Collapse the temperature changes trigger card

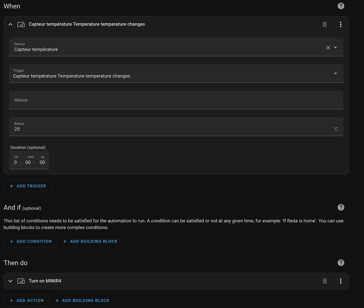pyautogui.click(x=10, y=24)
